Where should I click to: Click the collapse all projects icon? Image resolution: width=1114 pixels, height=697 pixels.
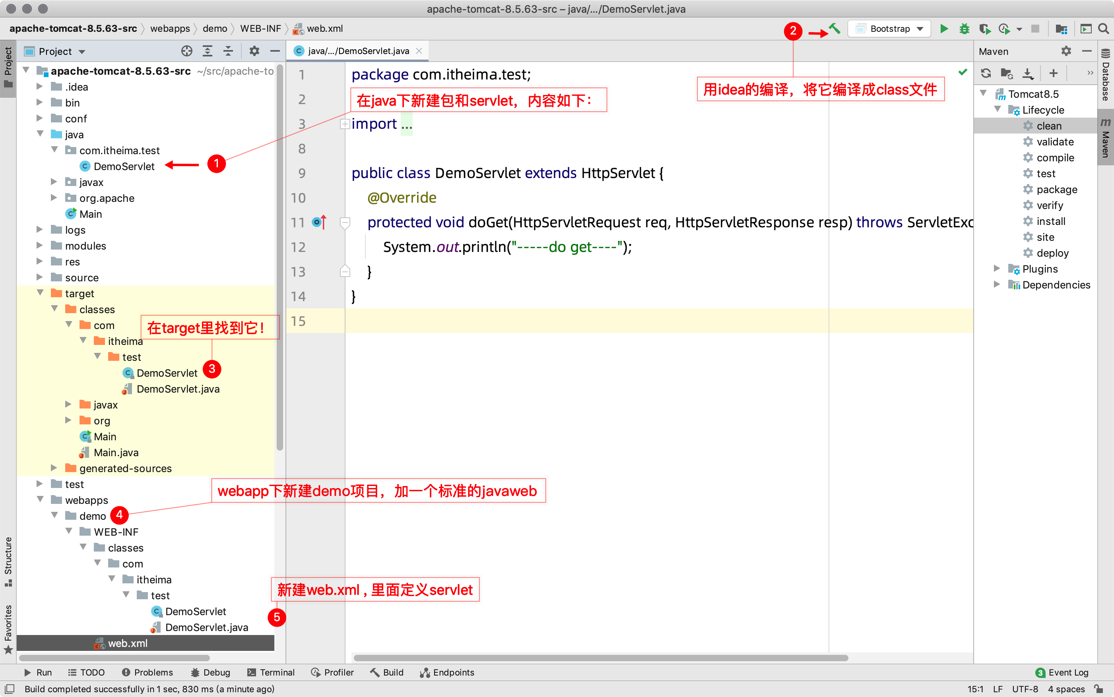[227, 50]
